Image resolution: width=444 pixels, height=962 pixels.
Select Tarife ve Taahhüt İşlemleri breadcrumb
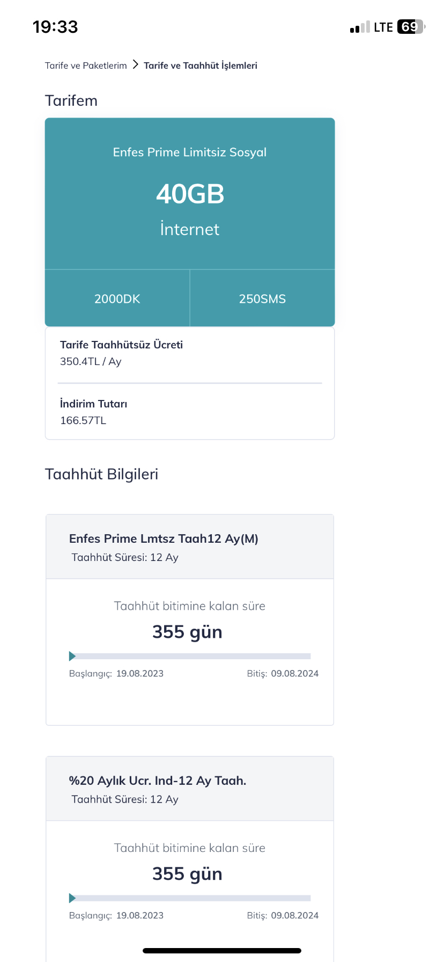click(x=201, y=65)
